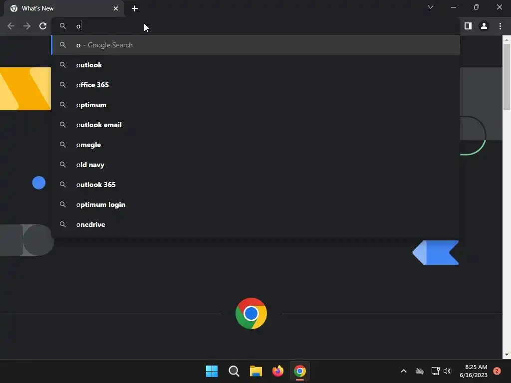
Task: Open File Explorer from the taskbar
Action: (x=256, y=371)
